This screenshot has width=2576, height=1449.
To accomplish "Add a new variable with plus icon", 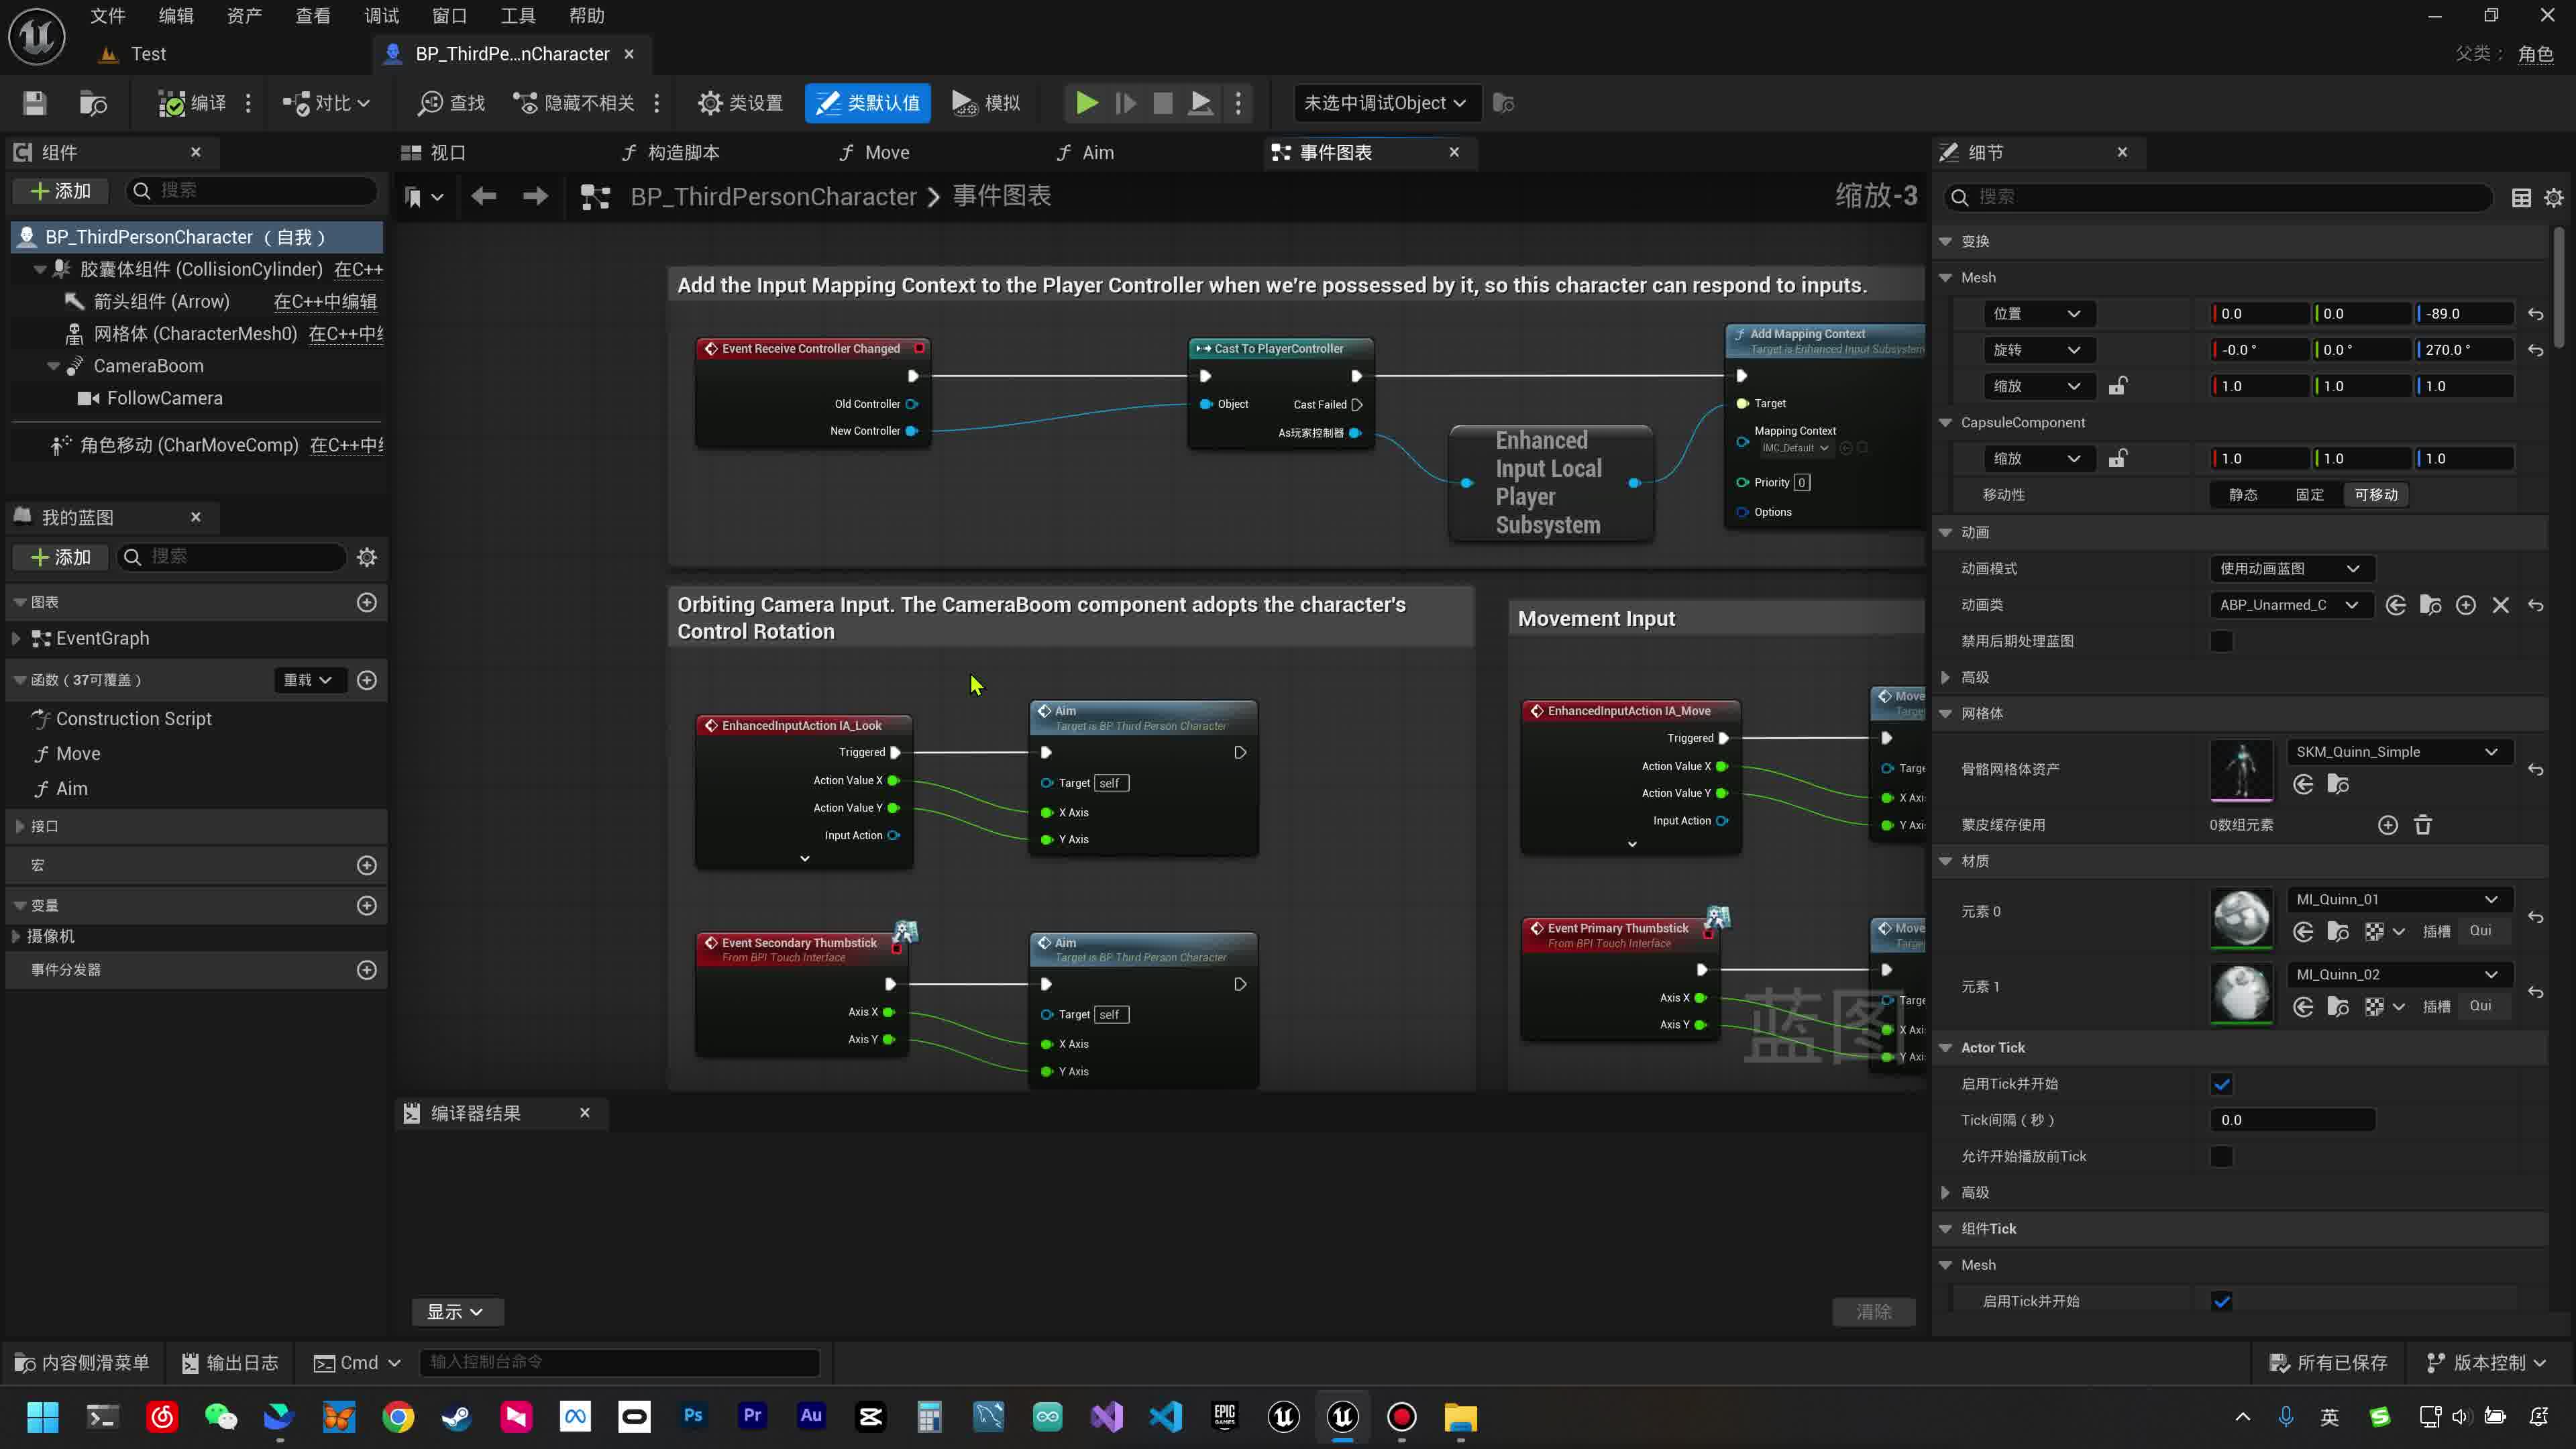I will coord(367,905).
